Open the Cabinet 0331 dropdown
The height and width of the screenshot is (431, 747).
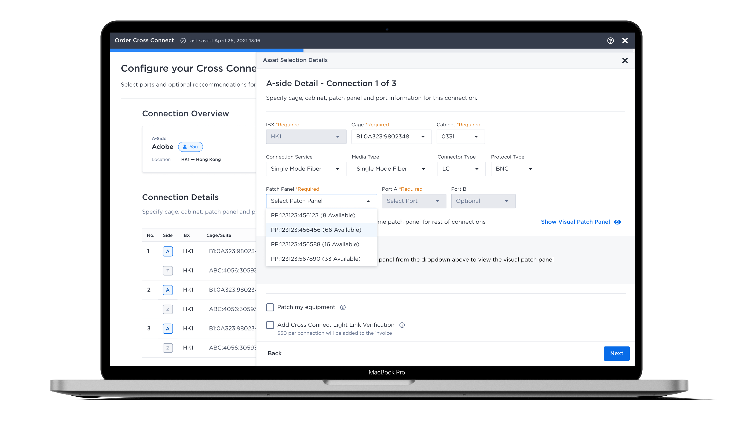tap(460, 137)
